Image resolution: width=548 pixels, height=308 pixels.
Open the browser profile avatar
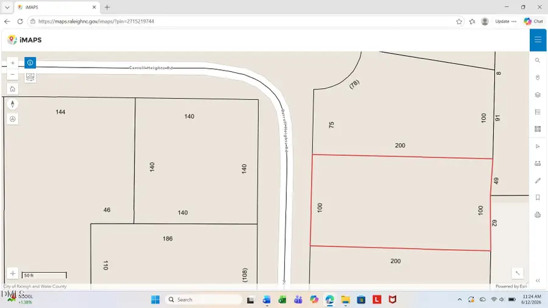click(485, 21)
